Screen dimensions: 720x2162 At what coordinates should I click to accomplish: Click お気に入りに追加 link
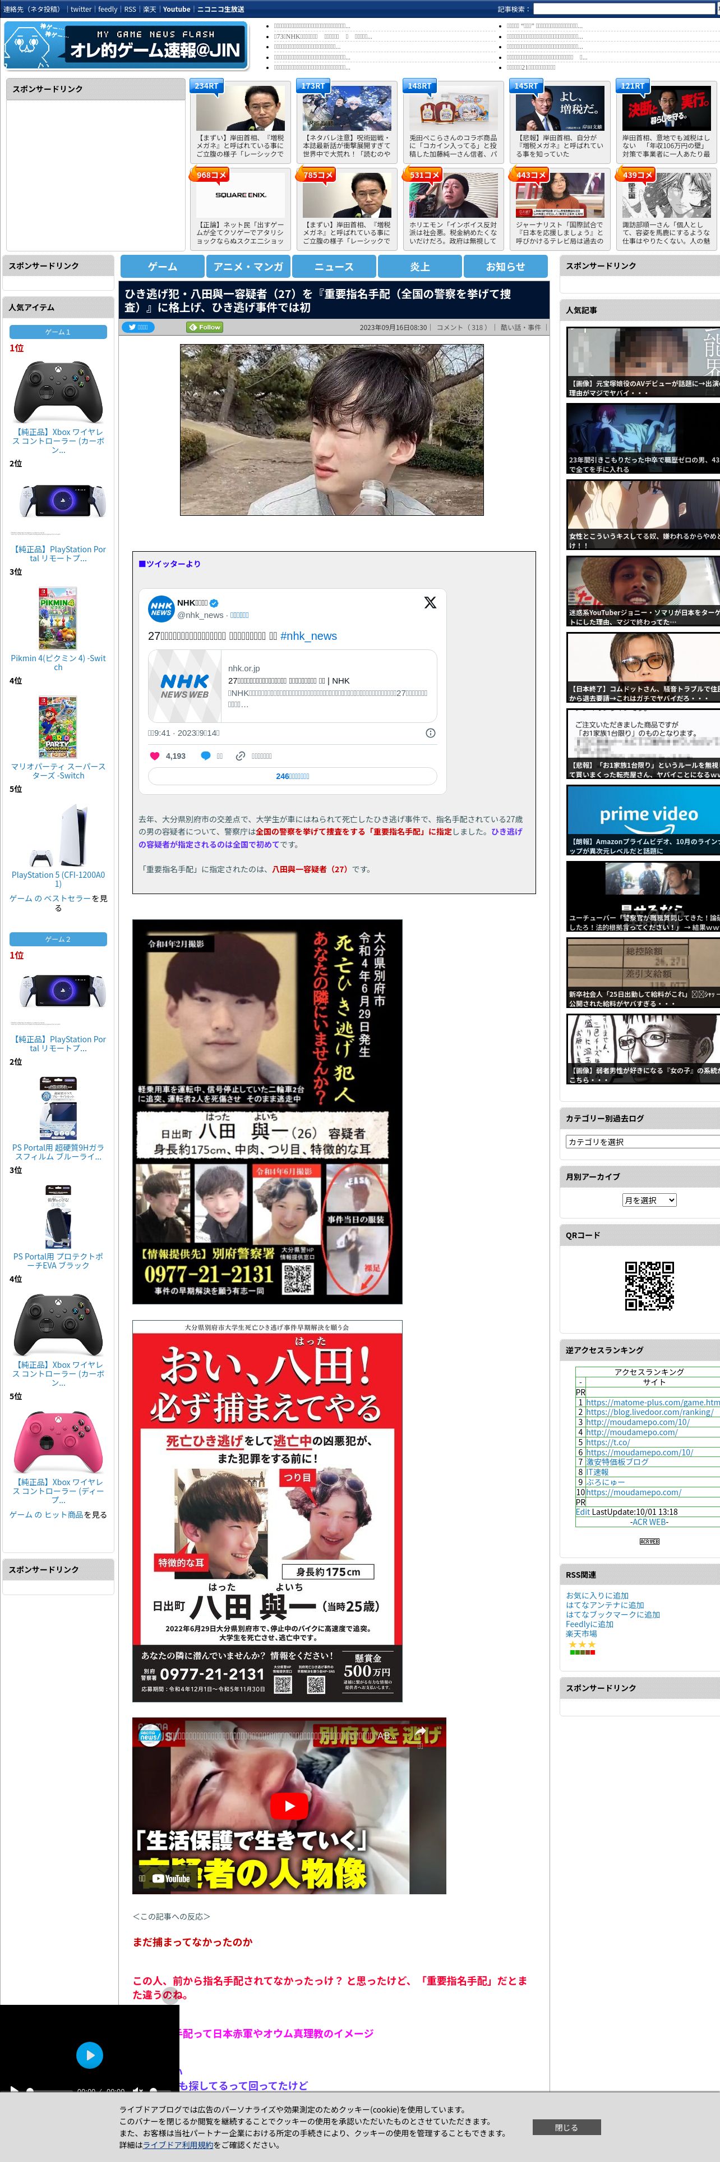click(x=597, y=1596)
